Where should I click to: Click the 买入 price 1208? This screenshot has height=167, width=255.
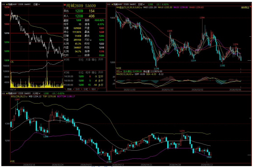pyautogui.click(x=79, y=16)
